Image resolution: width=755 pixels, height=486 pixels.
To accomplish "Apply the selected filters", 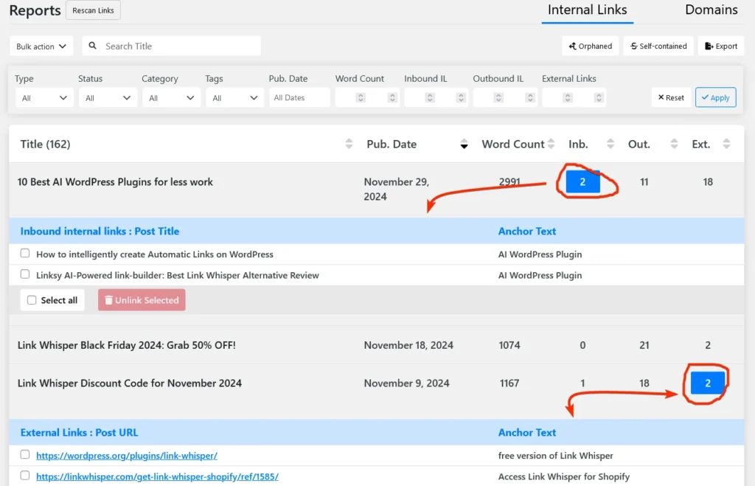I will (715, 98).
